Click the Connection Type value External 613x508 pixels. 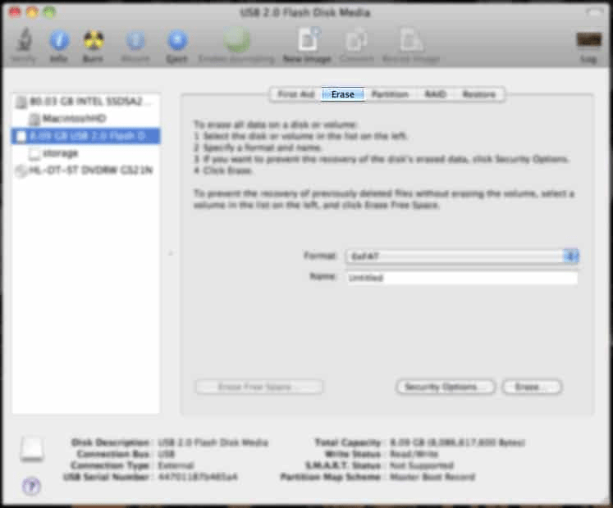point(176,465)
